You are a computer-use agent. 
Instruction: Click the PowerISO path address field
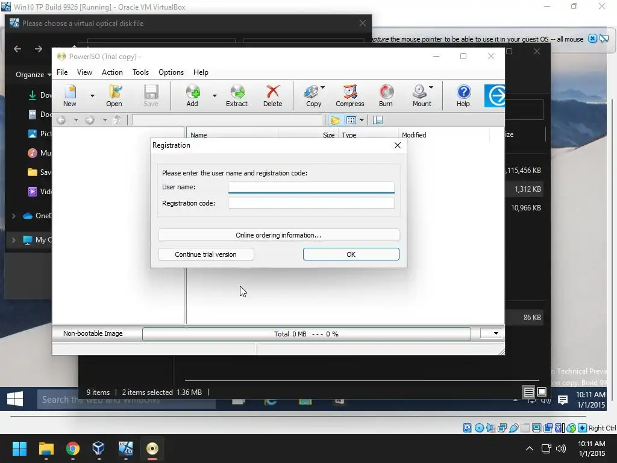click(x=227, y=120)
